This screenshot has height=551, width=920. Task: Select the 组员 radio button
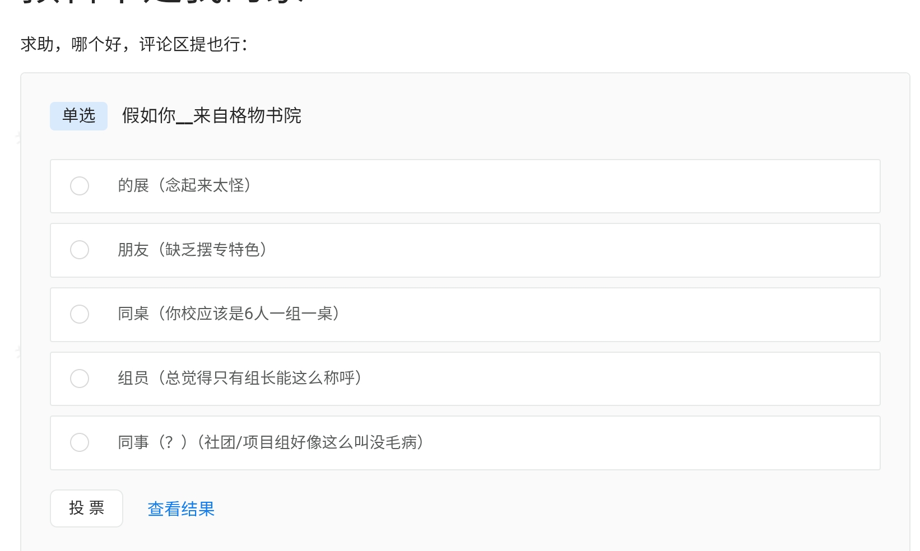(80, 379)
